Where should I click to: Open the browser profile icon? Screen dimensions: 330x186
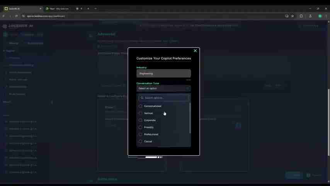coord(310,16)
